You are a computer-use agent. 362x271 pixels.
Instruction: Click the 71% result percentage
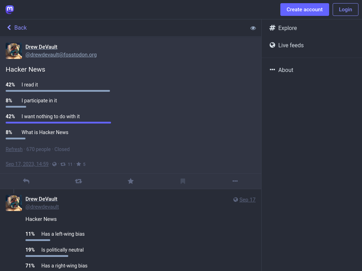pos(30,266)
